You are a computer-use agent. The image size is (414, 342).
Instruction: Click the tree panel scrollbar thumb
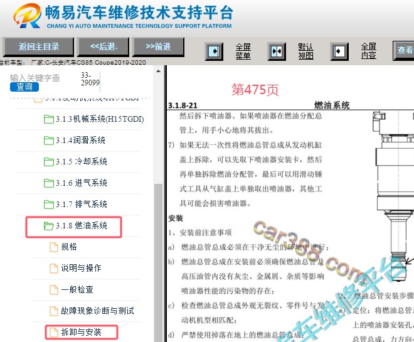tap(158, 262)
